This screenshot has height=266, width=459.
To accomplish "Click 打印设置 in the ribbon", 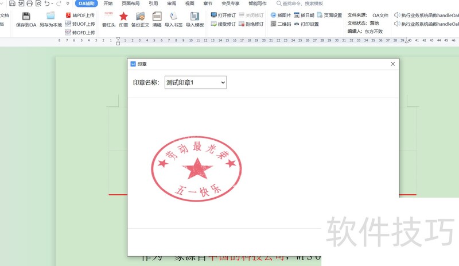I will click(x=306, y=24).
